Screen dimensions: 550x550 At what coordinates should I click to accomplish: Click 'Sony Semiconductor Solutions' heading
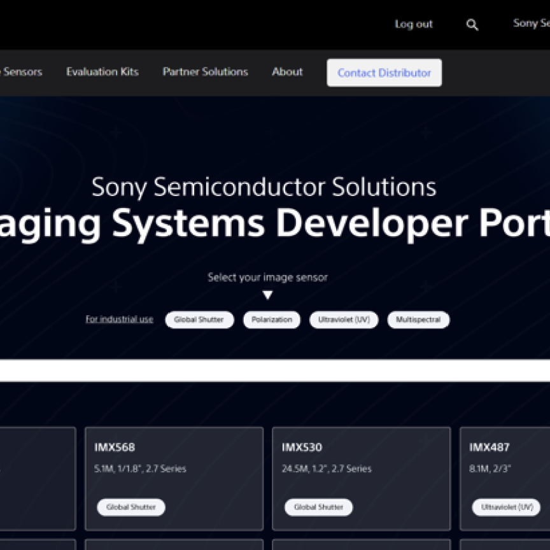click(264, 187)
